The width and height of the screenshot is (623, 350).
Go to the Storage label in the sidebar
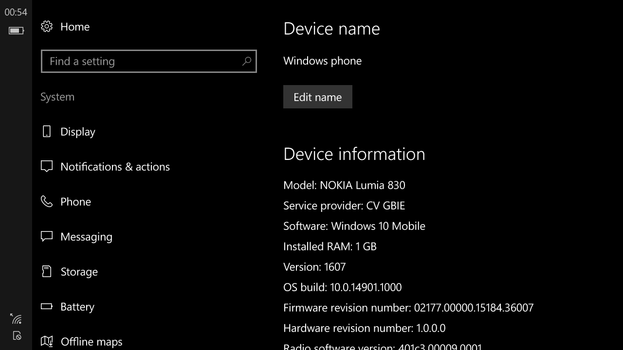pos(79,272)
